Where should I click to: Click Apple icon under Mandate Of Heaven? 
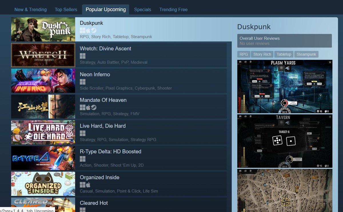88,107
